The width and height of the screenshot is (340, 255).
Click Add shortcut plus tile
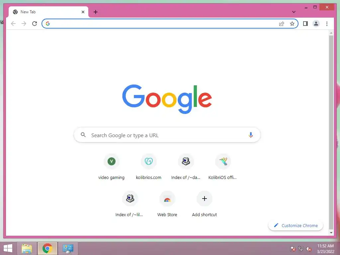(x=204, y=204)
